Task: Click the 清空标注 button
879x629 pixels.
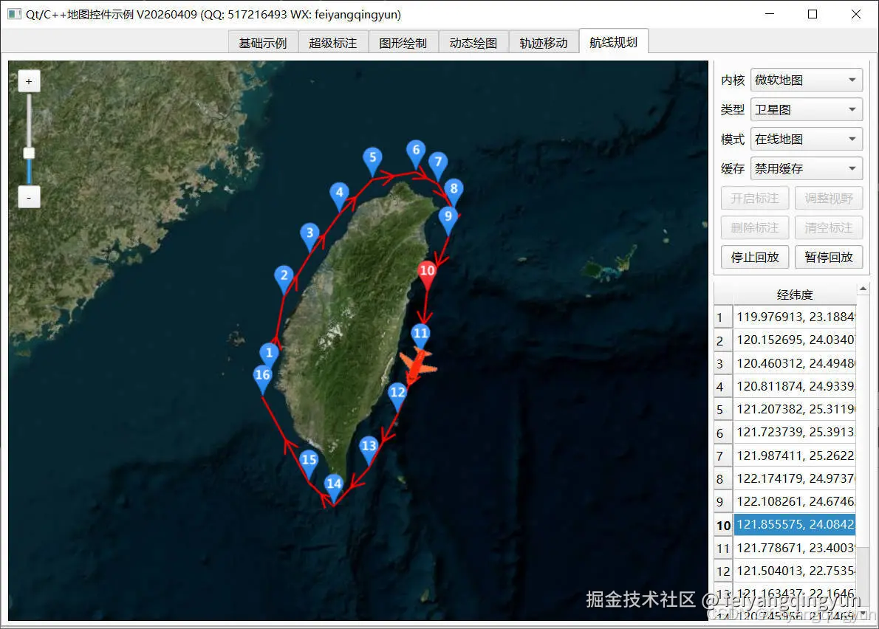Action: click(828, 227)
